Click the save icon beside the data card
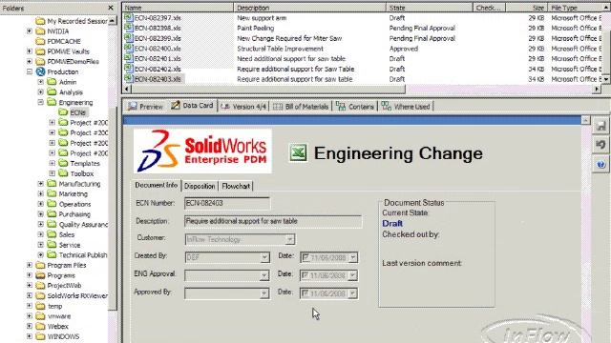Viewport: 611px width, 343px height. 600,126
